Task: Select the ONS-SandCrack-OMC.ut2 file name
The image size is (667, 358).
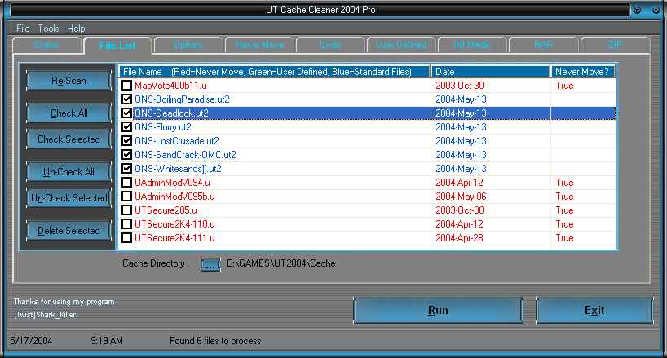Action: (185, 154)
